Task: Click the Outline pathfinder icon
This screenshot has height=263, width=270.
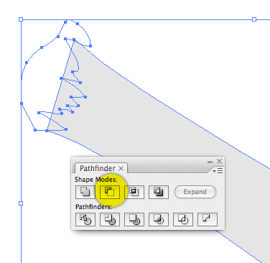Action: coord(183,219)
